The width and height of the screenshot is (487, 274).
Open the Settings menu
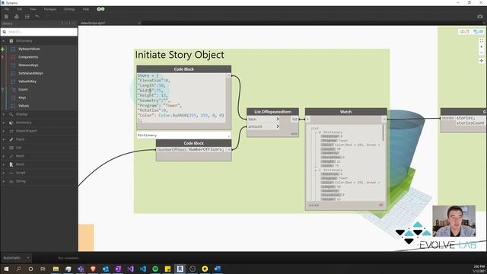[x=69, y=9]
